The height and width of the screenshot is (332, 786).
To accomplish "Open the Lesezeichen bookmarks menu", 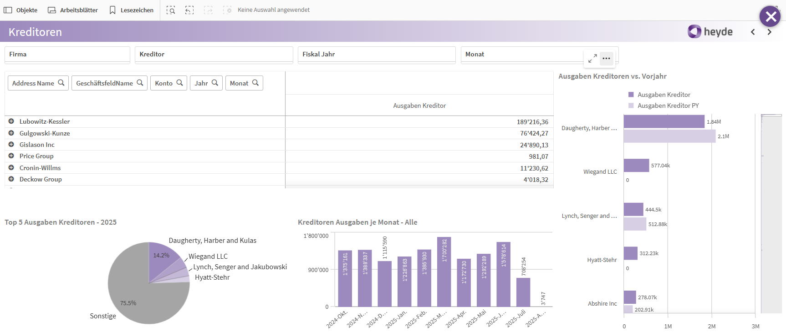I will [131, 10].
